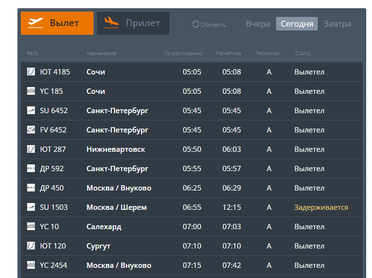Select the Завтра day filter

(337, 24)
